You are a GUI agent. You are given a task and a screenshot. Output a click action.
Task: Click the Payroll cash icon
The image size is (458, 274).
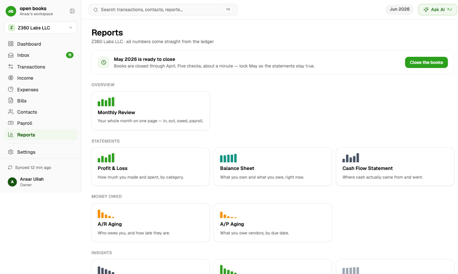[11, 123]
